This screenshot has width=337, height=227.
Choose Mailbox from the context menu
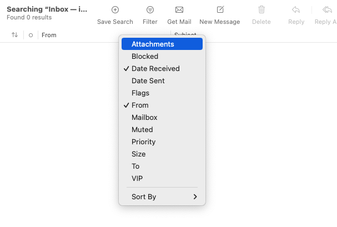(144, 118)
